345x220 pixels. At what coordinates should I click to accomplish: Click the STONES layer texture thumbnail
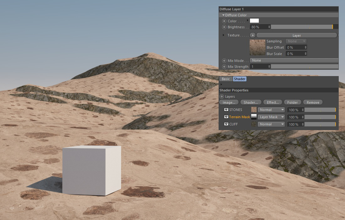254,110
